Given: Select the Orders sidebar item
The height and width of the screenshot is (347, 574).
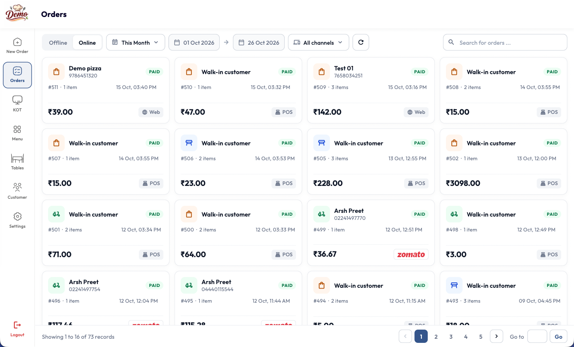Looking at the screenshot, I should click(17, 75).
